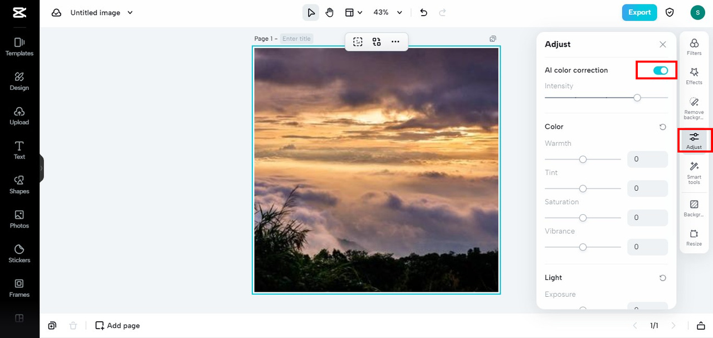
Task: Click the smart selection icon above canvas
Action: (x=358, y=42)
